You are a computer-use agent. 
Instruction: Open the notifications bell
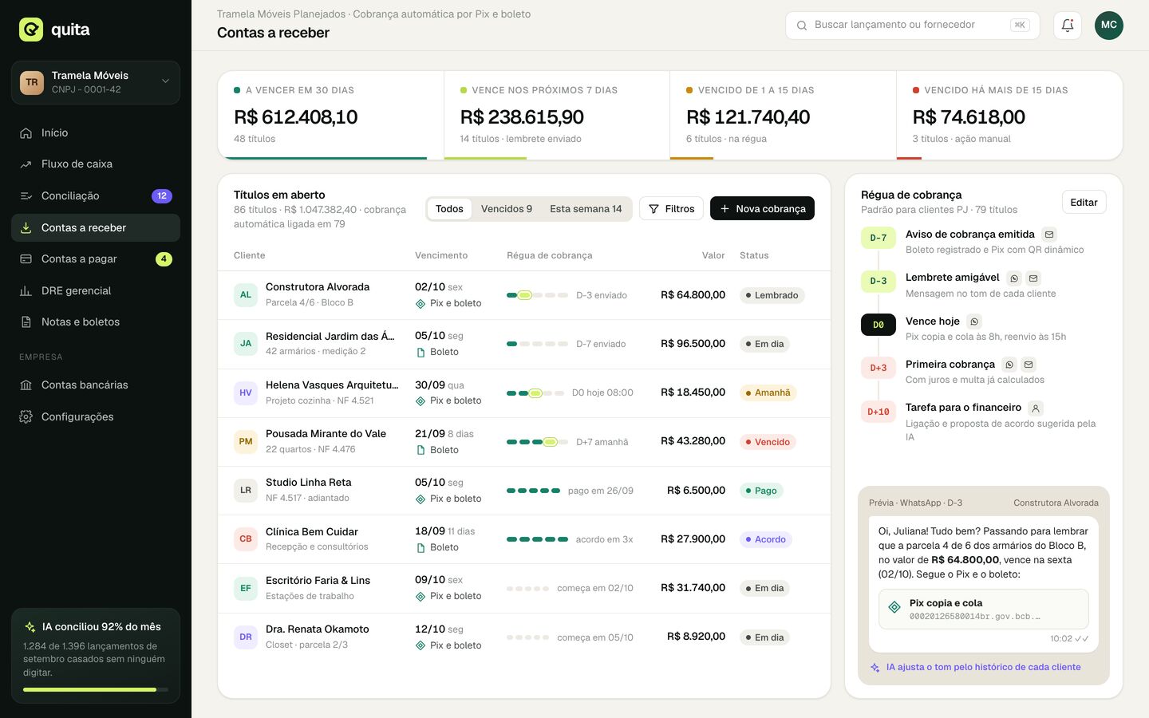(1068, 25)
